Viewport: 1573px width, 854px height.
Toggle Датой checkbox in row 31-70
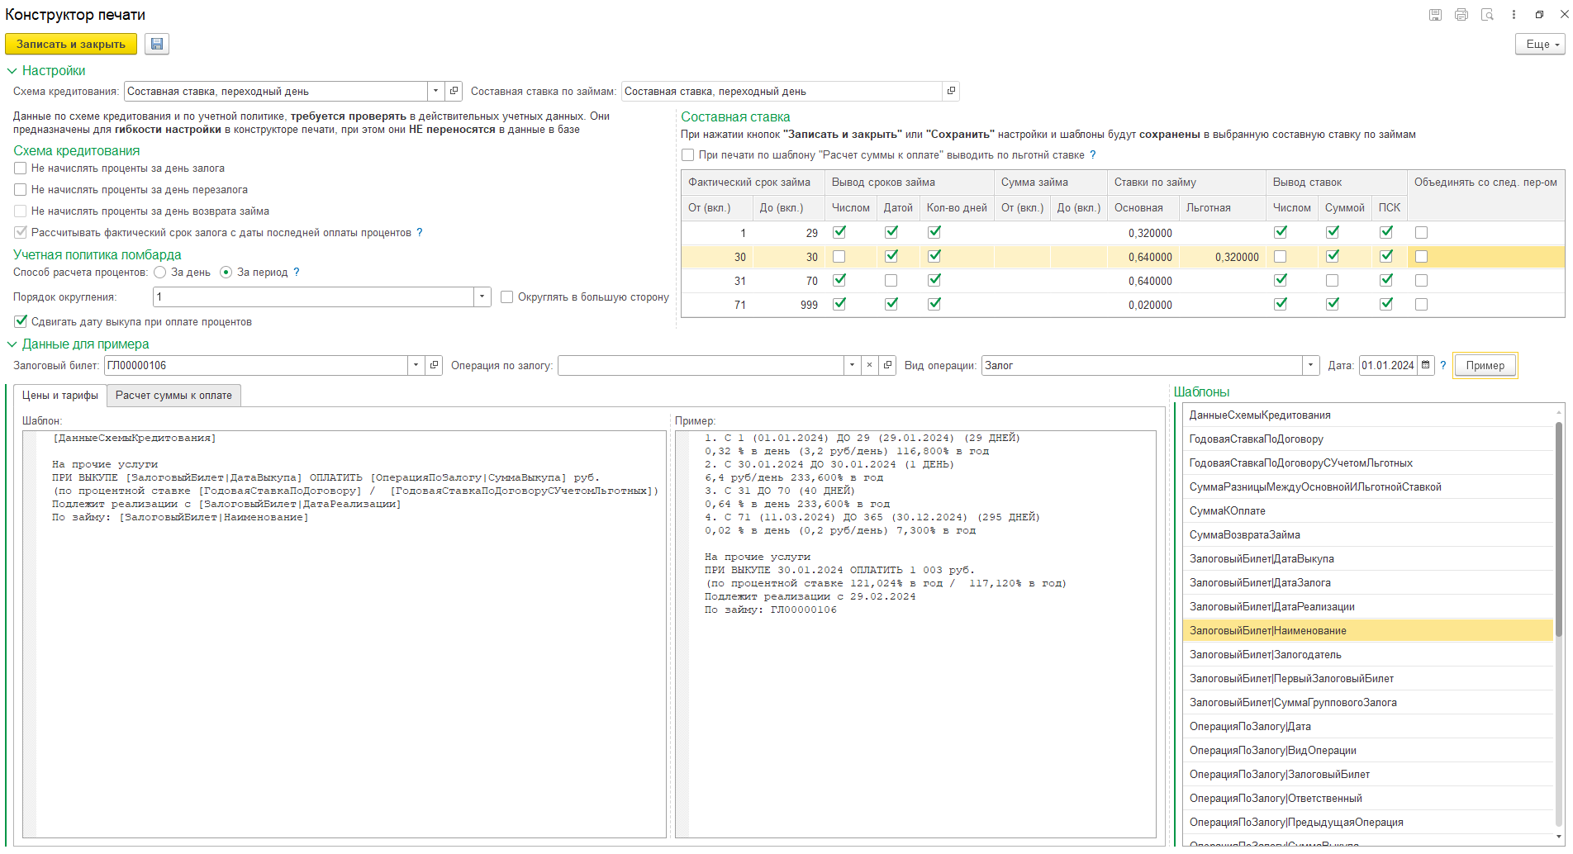point(891,281)
